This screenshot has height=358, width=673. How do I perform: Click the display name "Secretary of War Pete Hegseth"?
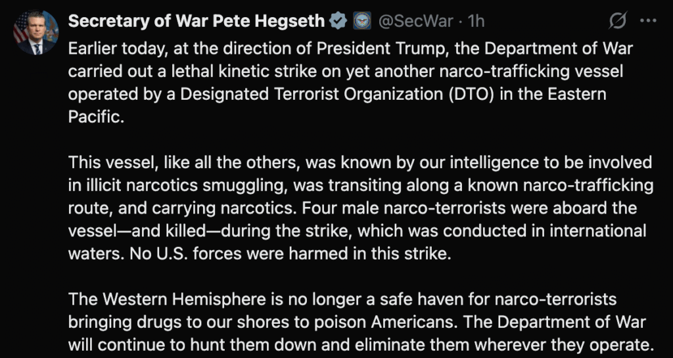196,21
